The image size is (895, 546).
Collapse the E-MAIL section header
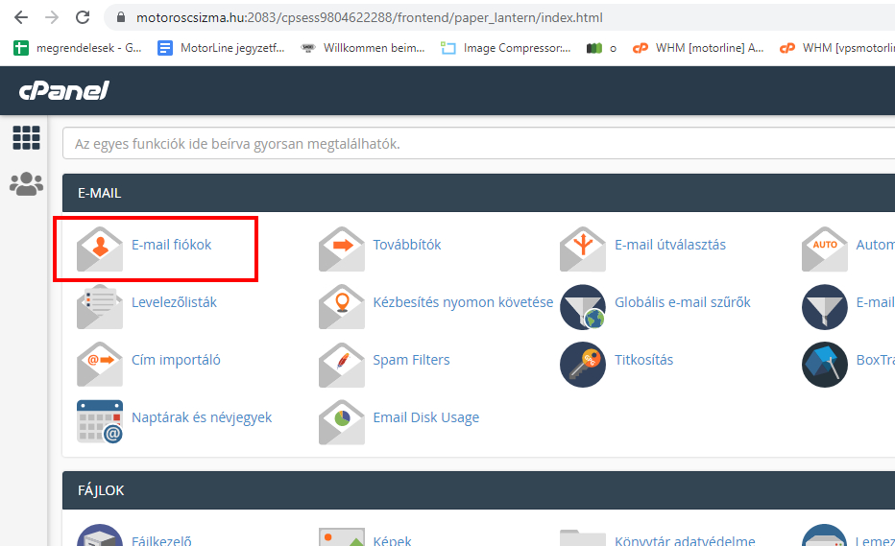click(480, 193)
